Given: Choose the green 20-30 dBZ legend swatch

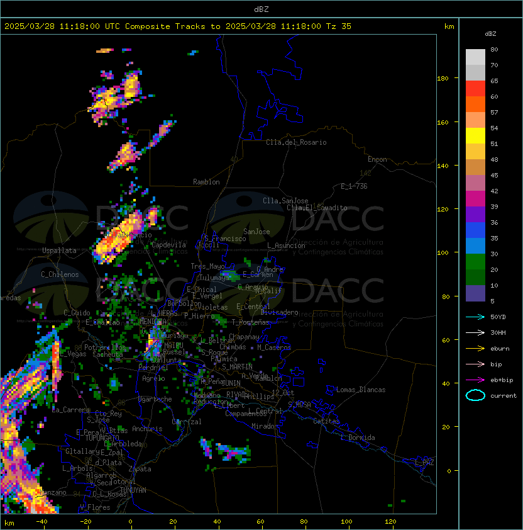Looking at the screenshot, I should (x=475, y=262).
